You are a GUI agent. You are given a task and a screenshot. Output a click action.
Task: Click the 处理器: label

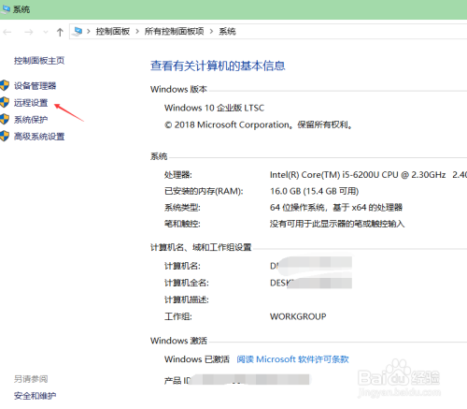tap(178, 175)
